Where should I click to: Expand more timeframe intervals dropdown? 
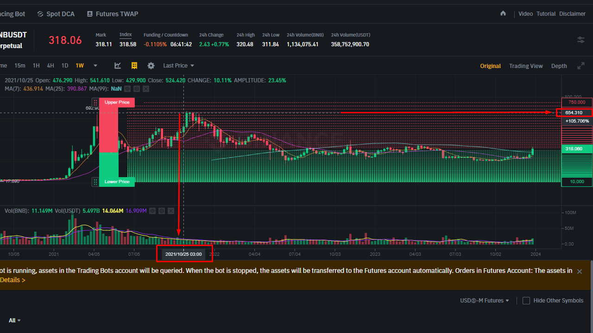click(x=95, y=66)
